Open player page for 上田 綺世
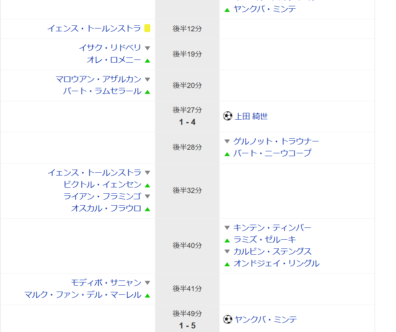The image size is (396, 332). 251,116
